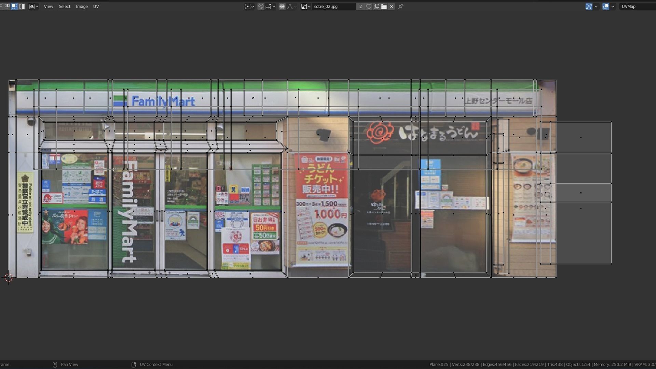The image size is (656, 369).
Task: Toggle proportional editing
Action: [x=282, y=6]
